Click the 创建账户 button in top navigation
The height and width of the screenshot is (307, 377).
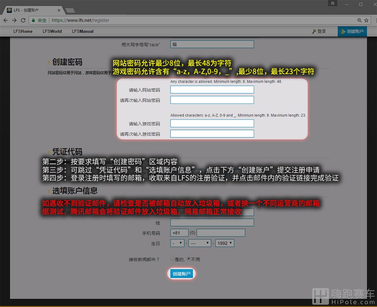click(352, 31)
